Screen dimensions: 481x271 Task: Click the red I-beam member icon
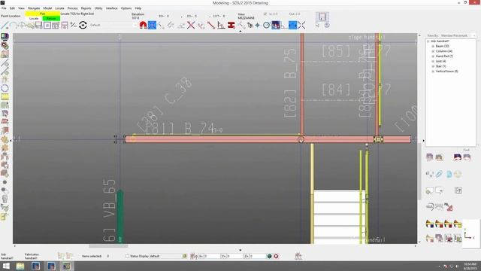[x=231, y=25]
